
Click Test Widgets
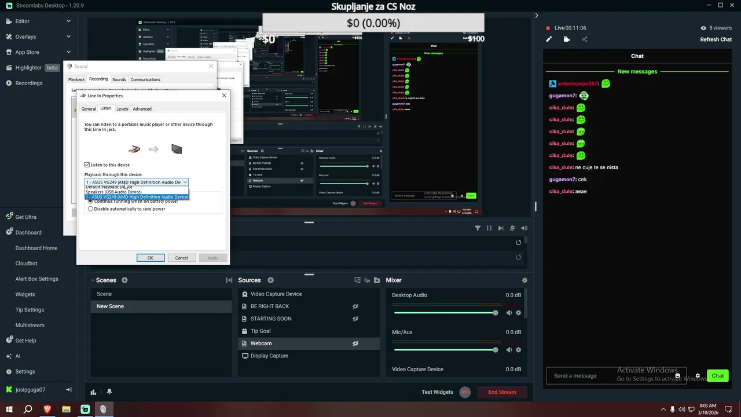(x=437, y=392)
